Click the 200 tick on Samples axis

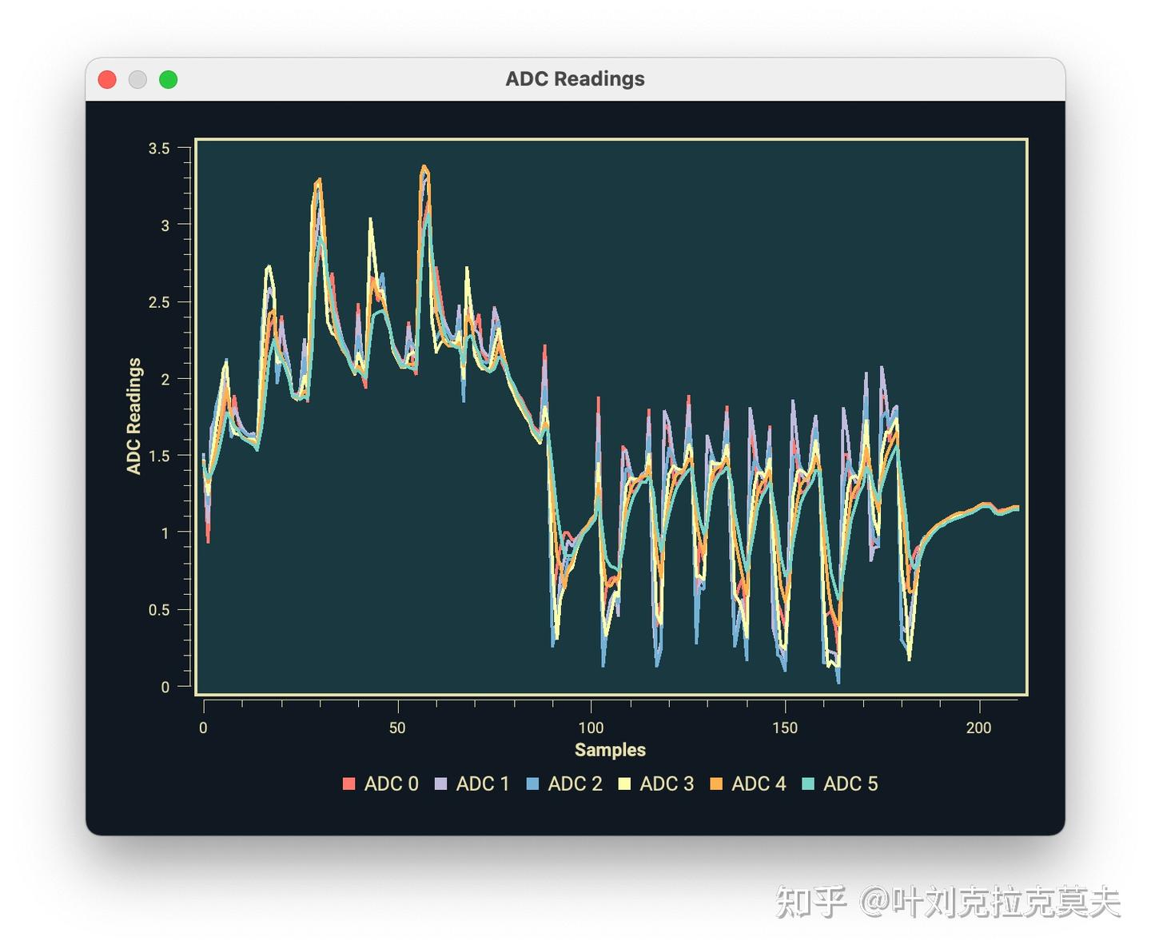(978, 728)
